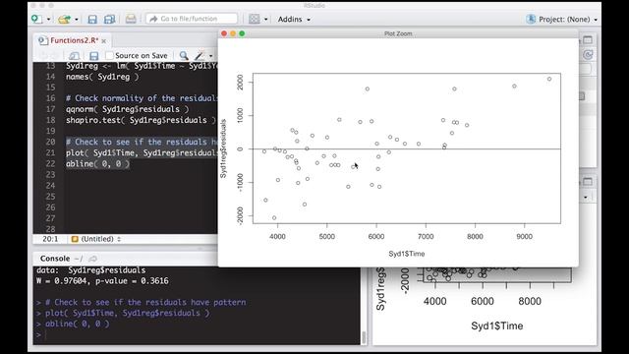Click line 18 shapiro.test code
Screen dimensions: 629x354
[x=142, y=120]
